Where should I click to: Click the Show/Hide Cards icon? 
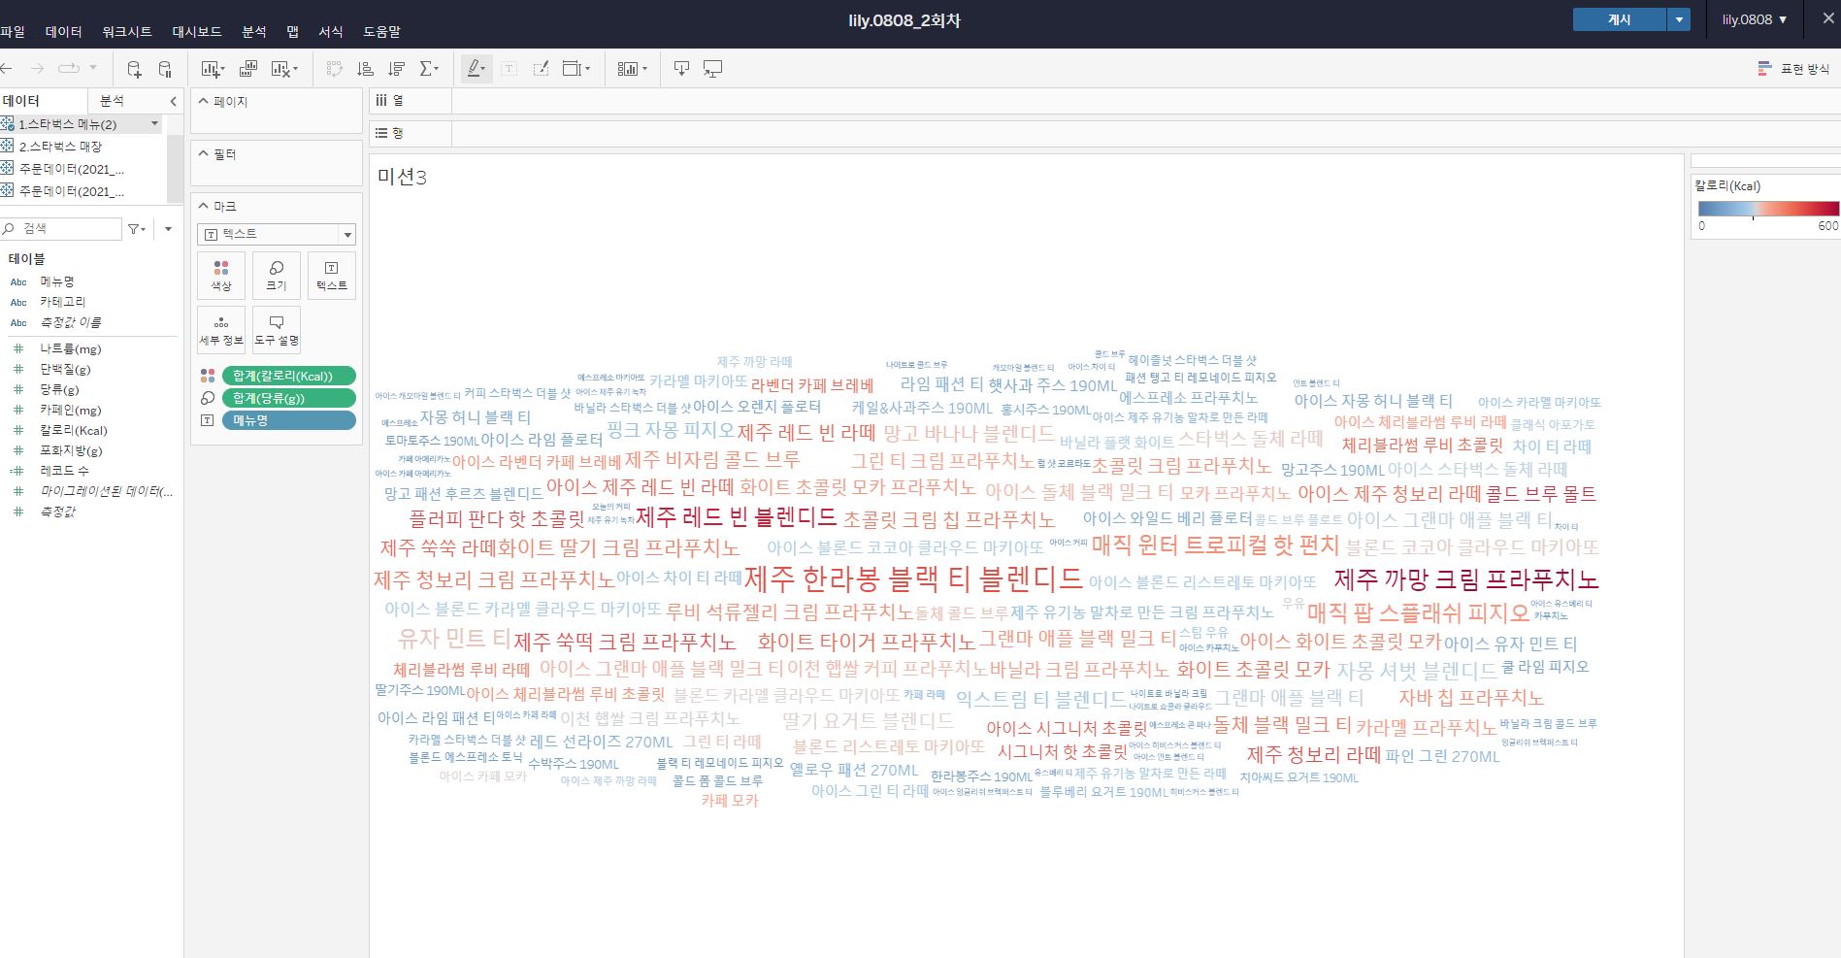(x=632, y=69)
